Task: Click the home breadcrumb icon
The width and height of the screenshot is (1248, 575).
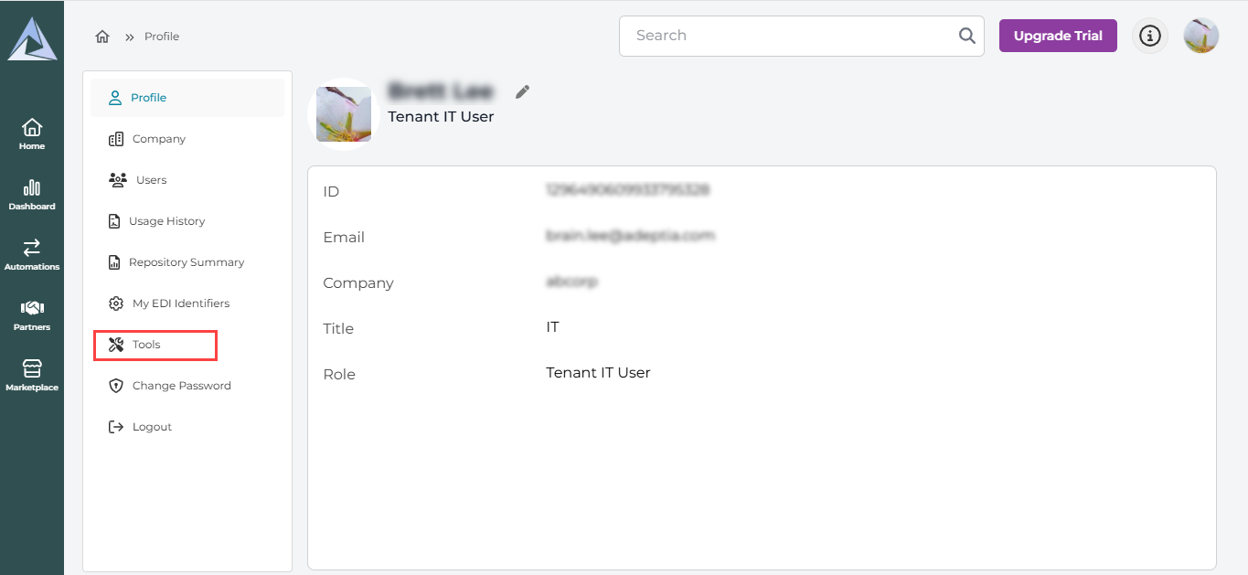Action: point(102,37)
